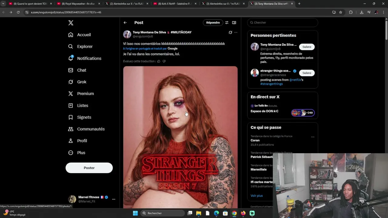Open the Marvel fitness account menu dots
The width and height of the screenshot is (388, 218).
[x=114, y=199]
